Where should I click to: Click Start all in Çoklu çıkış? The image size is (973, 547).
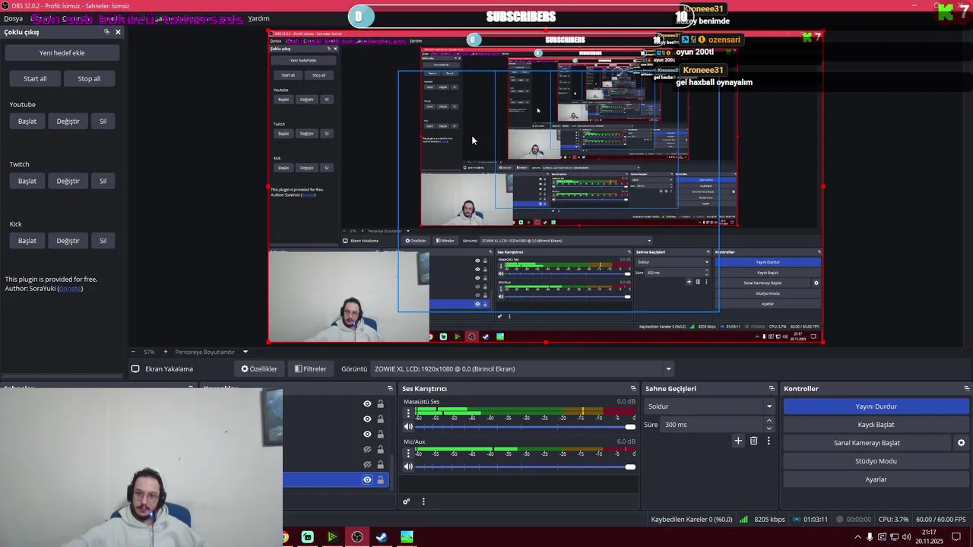click(x=35, y=78)
